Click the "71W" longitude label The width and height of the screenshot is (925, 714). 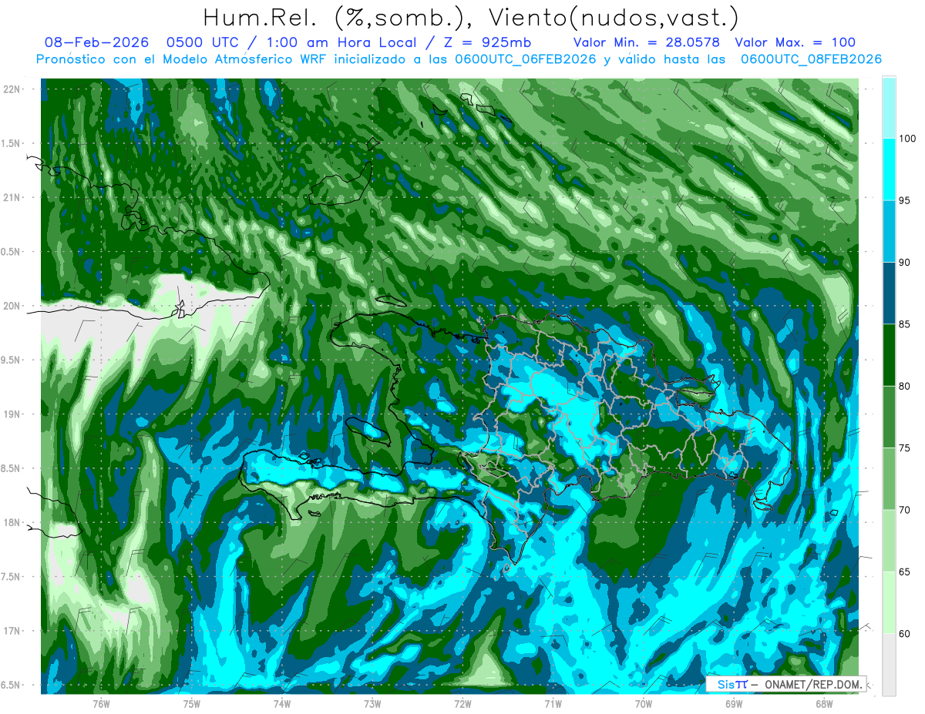[553, 703]
